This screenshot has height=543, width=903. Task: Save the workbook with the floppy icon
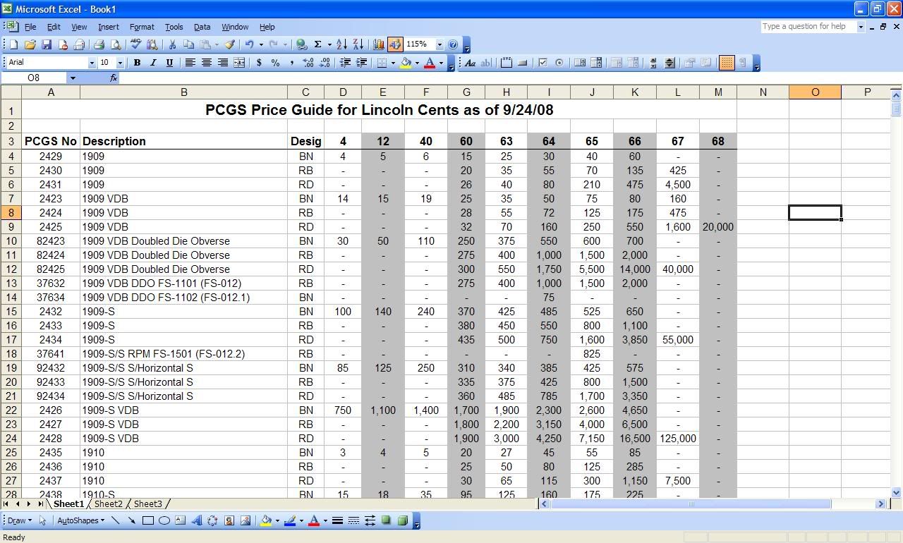tap(46, 44)
